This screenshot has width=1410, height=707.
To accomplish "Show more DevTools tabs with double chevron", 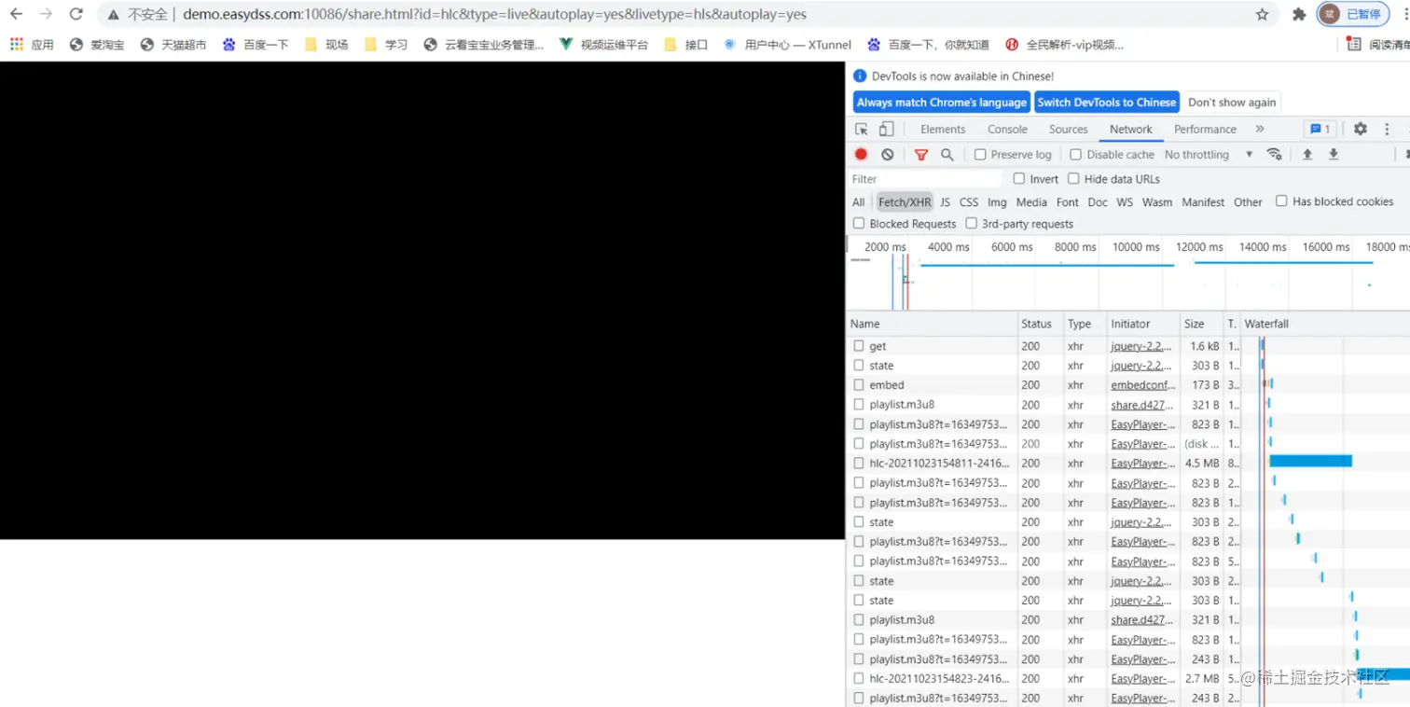I will (x=1259, y=129).
